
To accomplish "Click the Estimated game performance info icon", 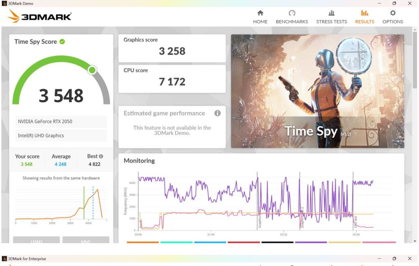I will pyautogui.click(x=218, y=113).
